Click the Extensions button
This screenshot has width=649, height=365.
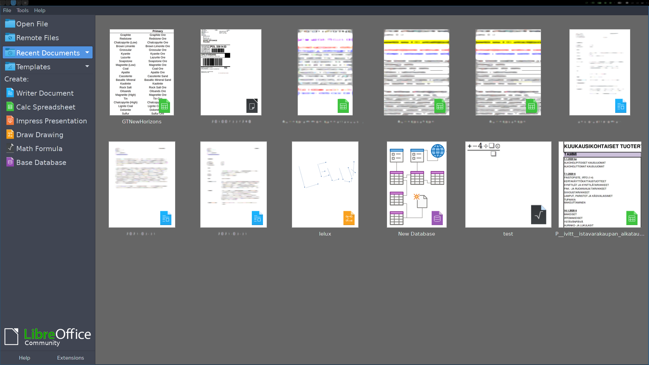pos(70,358)
